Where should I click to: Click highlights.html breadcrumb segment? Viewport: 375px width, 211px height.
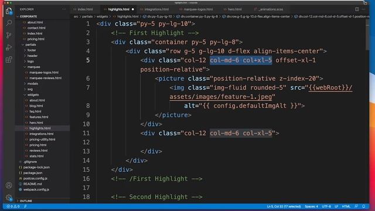pos(128,16)
